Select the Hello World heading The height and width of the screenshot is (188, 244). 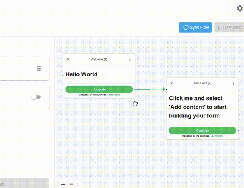[x=81, y=74]
